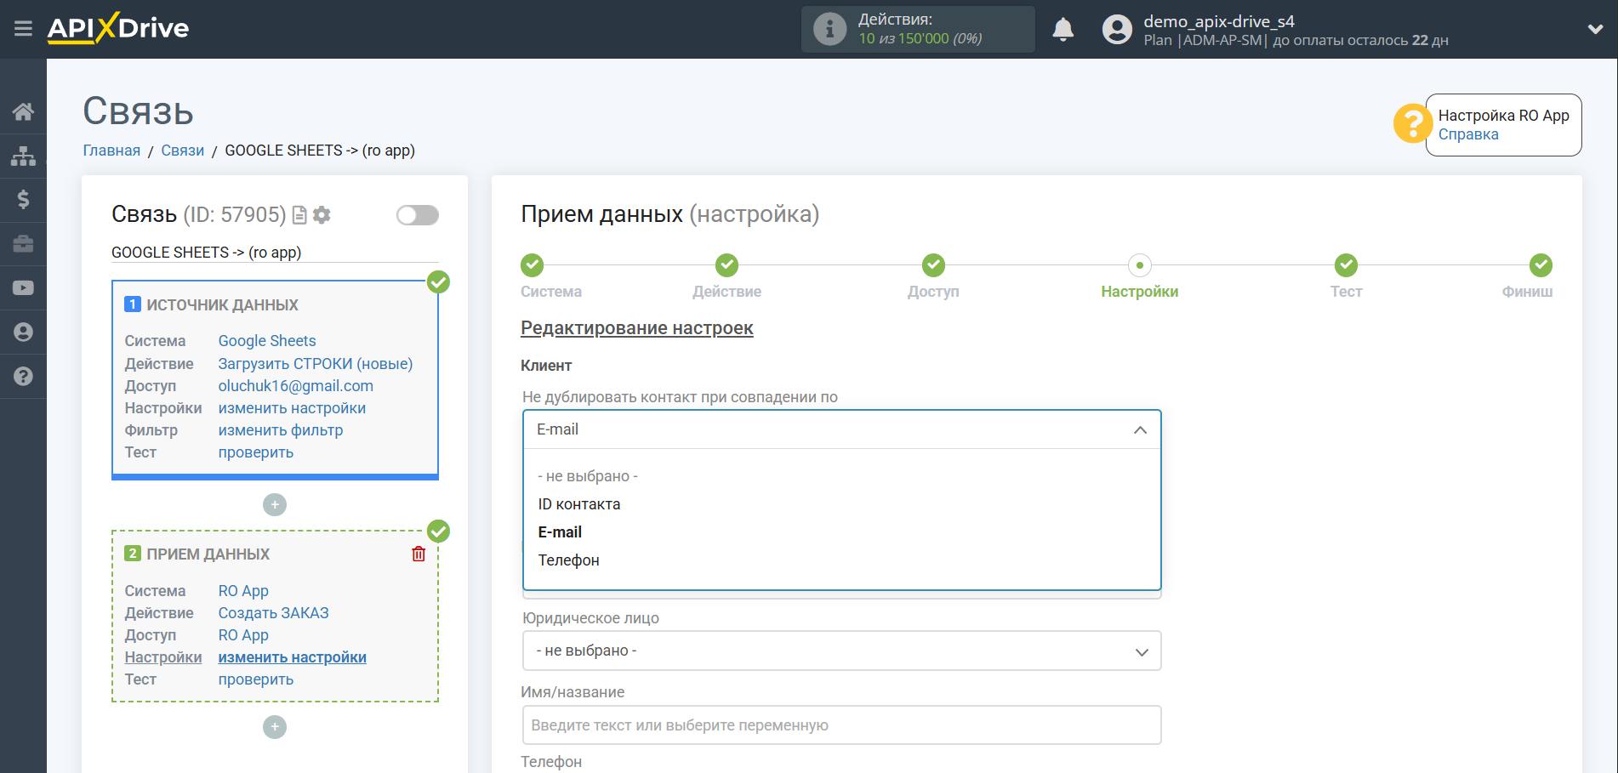Open the connections sitemap icon in sidebar
1618x773 pixels.
pyautogui.click(x=23, y=156)
